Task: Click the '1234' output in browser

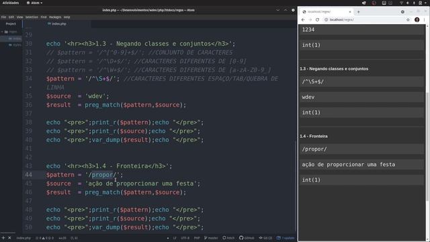Action: pyautogui.click(x=308, y=30)
